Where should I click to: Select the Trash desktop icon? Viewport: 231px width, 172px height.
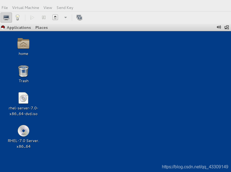coord(23,71)
